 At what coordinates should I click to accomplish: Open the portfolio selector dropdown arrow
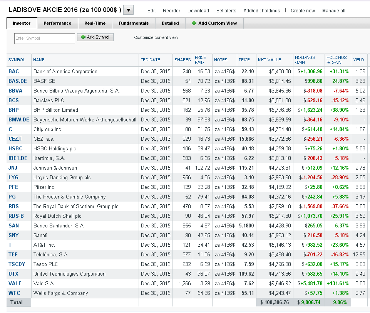[x=128, y=10]
